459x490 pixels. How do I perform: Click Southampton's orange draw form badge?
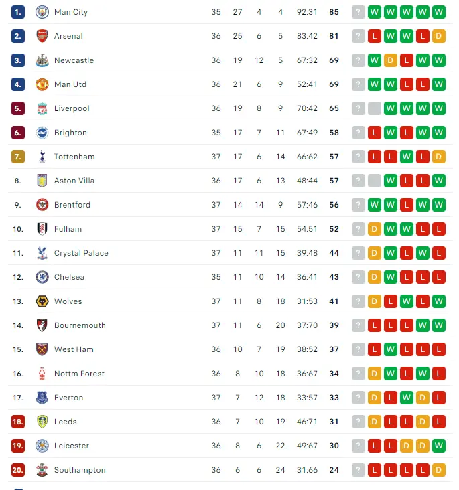click(x=439, y=470)
